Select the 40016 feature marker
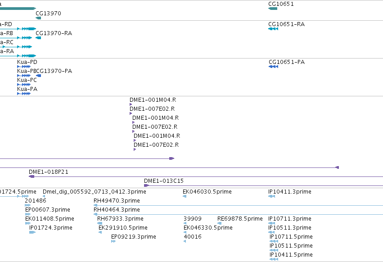 (185, 241)
